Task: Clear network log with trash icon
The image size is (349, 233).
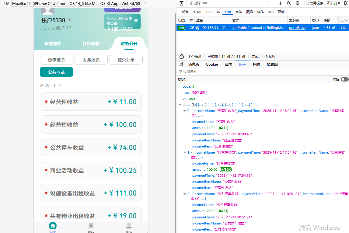Action: pos(181,3)
